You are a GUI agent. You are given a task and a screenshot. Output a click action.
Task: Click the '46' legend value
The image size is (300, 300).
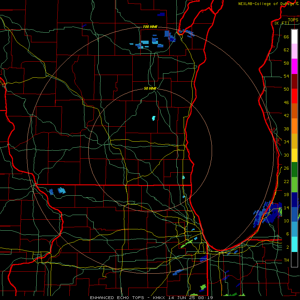pos(286,103)
